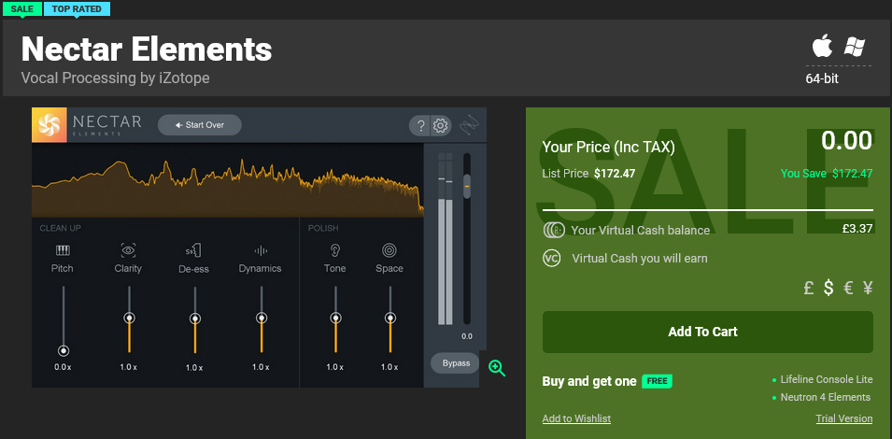
Task: Click the Nectar Elements heading
Action: (x=147, y=49)
